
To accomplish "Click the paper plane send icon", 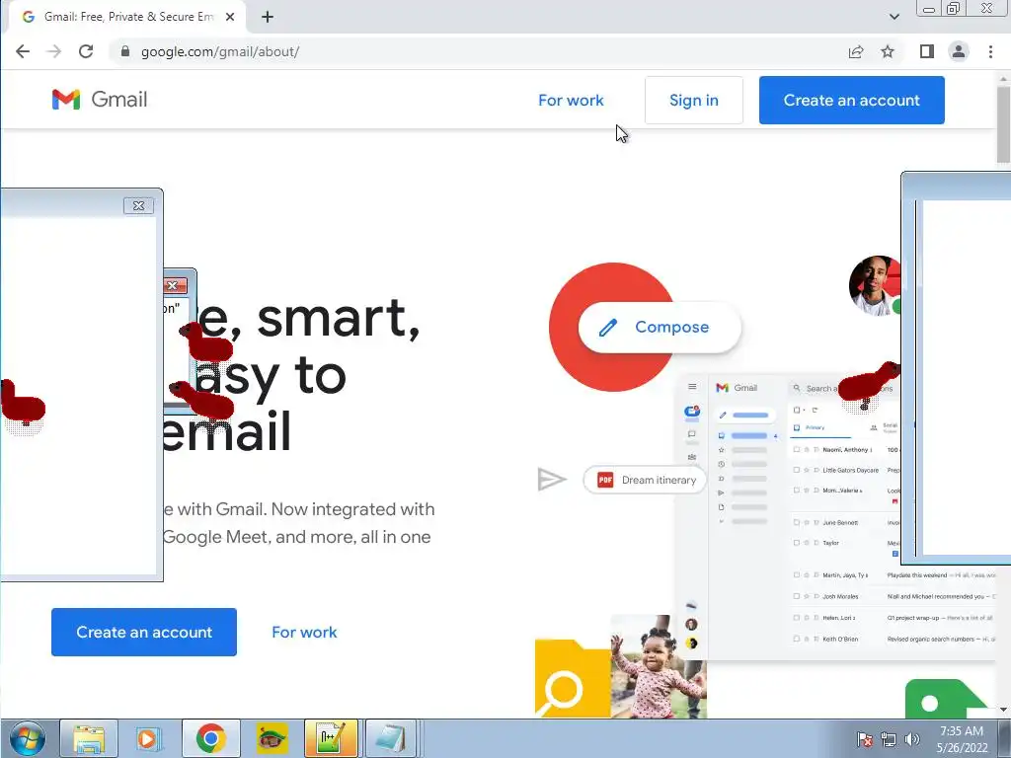I will click(551, 480).
